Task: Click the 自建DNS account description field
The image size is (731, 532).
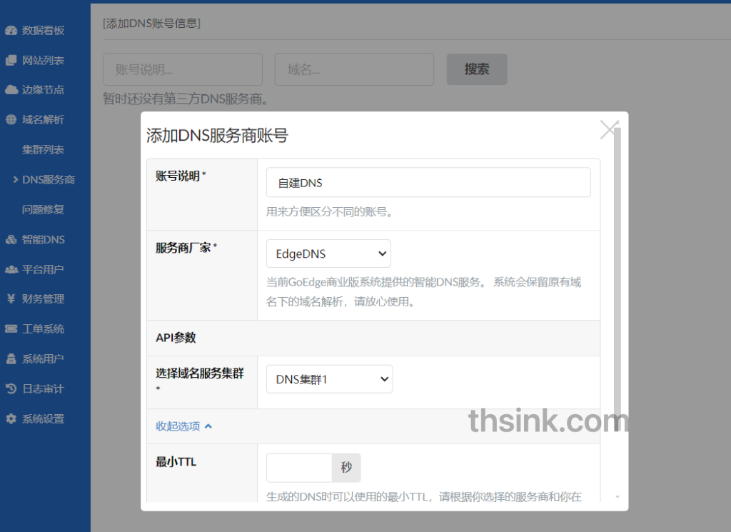Action: 428,182
